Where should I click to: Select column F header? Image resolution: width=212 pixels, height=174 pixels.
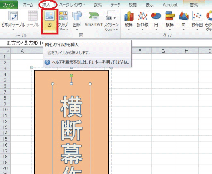pyautogui.click(x=139, y=51)
